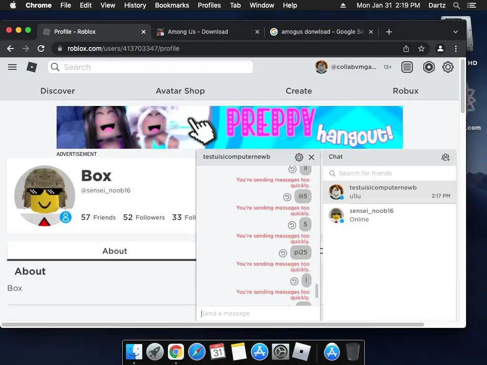Viewport: 487px width, 365px height.
Task: Open the Bookmarks menu in menu bar
Action: [x=172, y=5]
